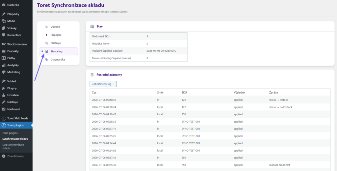Click the Komentáře speech bubble icon
The width and height of the screenshot is (337, 171).
pos(3,35)
